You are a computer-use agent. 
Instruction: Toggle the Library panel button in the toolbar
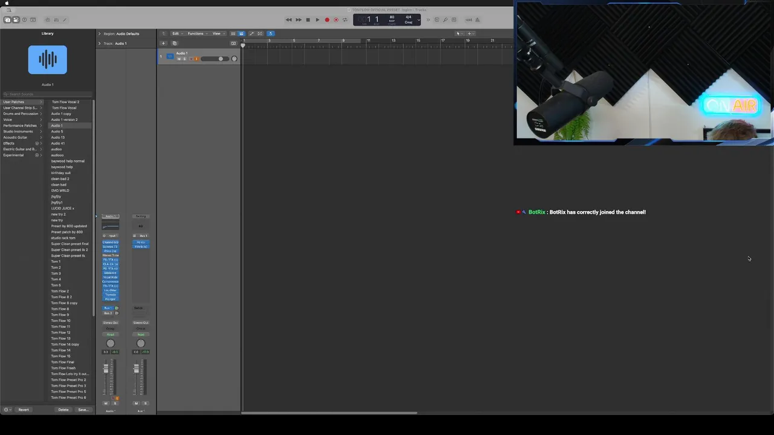(x=7, y=19)
